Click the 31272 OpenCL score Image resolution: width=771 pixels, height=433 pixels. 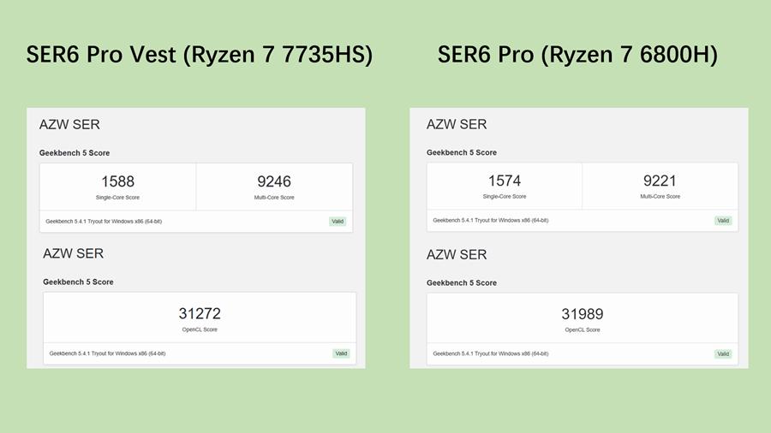coord(200,314)
